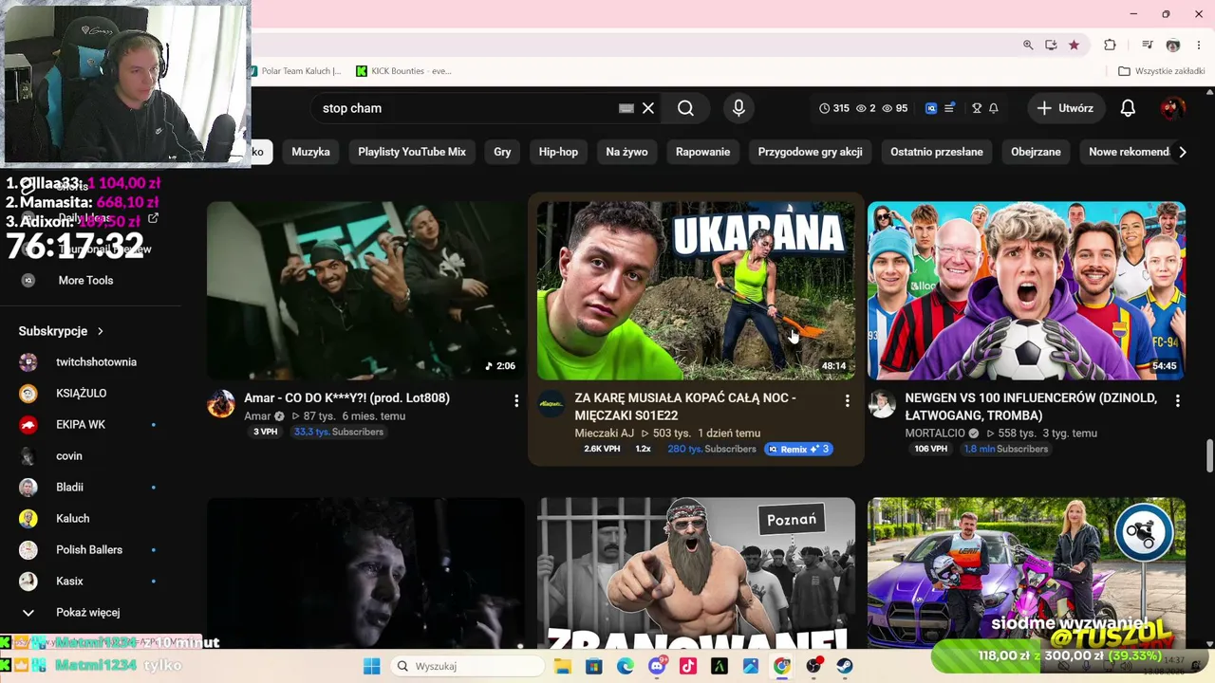The image size is (1215, 683).
Task: Play the UKARANA Mięczaki video thumbnail
Action: [696, 290]
